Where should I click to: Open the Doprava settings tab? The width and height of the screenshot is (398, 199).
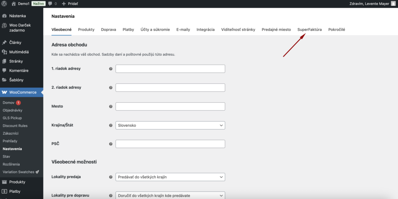tap(108, 29)
